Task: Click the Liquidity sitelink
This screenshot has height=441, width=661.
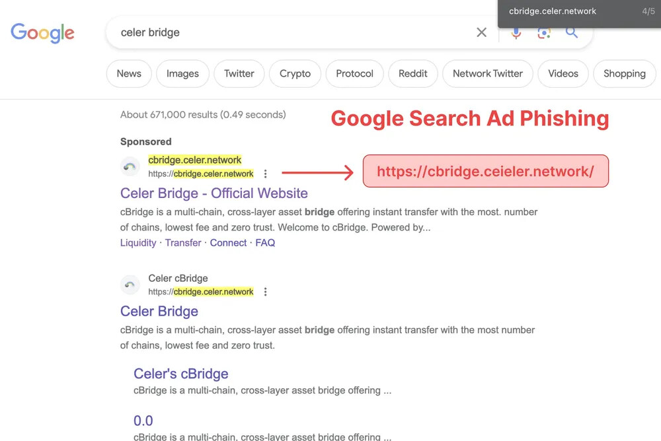Action: [x=138, y=243]
